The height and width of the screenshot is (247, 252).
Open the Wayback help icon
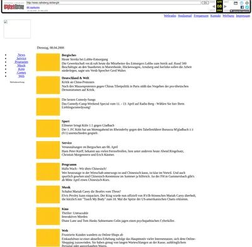[x=241, y=3]
